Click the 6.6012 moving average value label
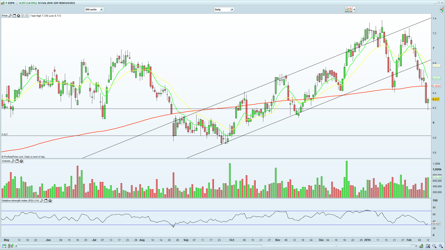 click(x=436, y=78)
